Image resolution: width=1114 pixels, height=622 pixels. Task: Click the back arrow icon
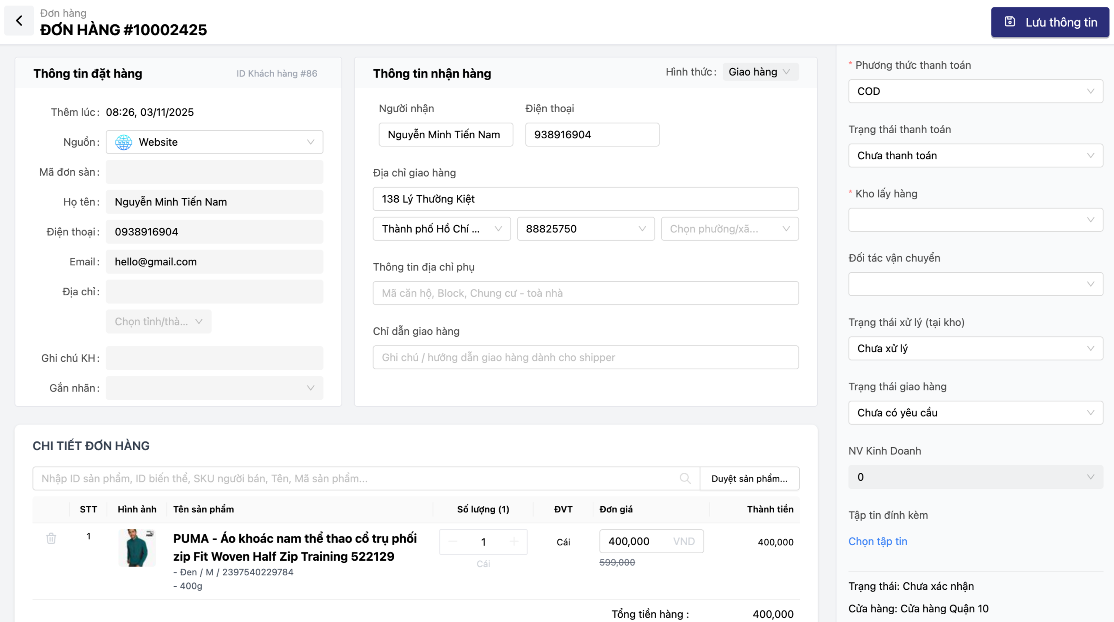(x=19, y=20)
